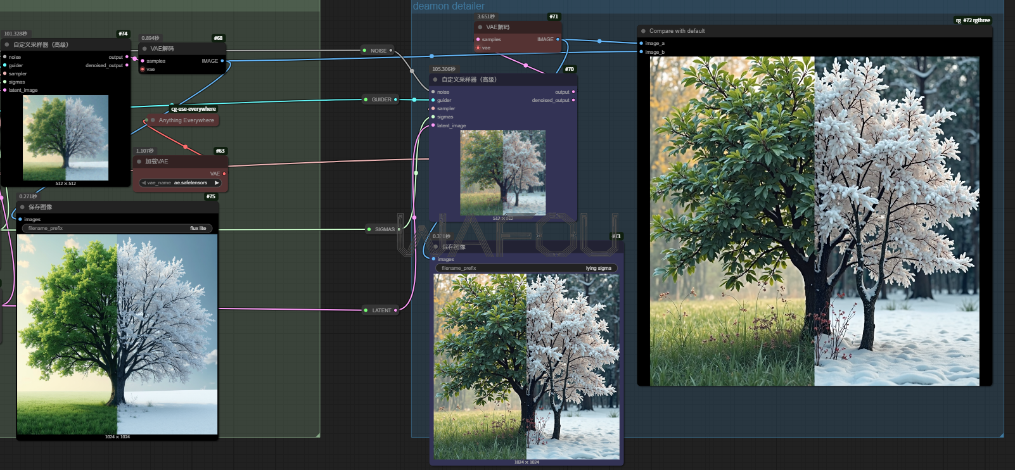Collapse VAE解码 node #68 via its title dot
1015x470 pixels.
pos(144,48)
